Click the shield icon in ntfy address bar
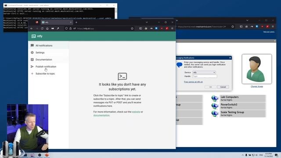The height and width of the screenshot is (158, 281). 66,29
